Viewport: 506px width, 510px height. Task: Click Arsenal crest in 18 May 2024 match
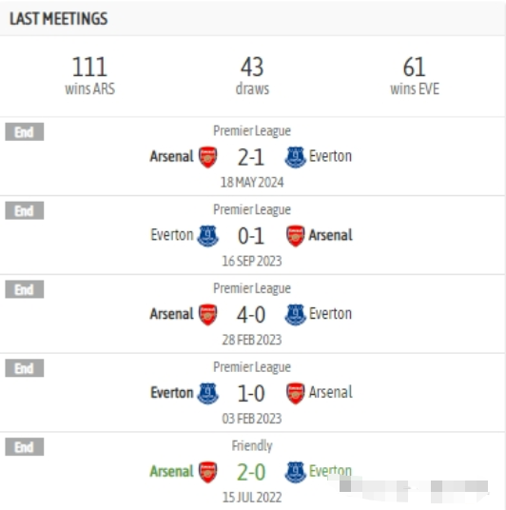point(208,157)
